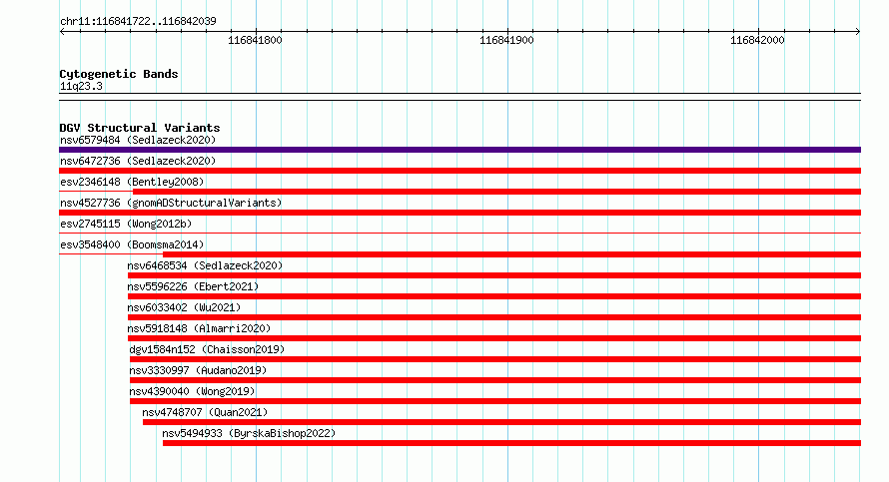
Task: Select the 11q23.3 band label
Action: pos(81,86)
